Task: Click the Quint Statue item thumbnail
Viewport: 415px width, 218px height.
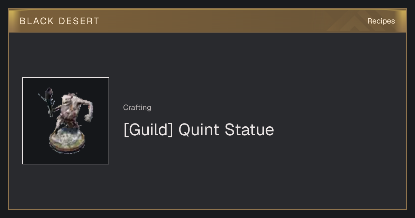Action: [66, 121]
